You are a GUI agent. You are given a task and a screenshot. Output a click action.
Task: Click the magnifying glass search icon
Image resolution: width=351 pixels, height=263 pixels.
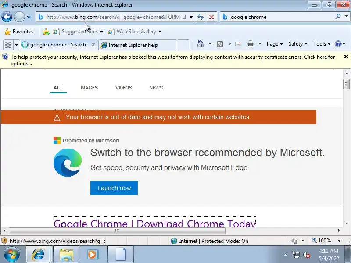(338, 17)
